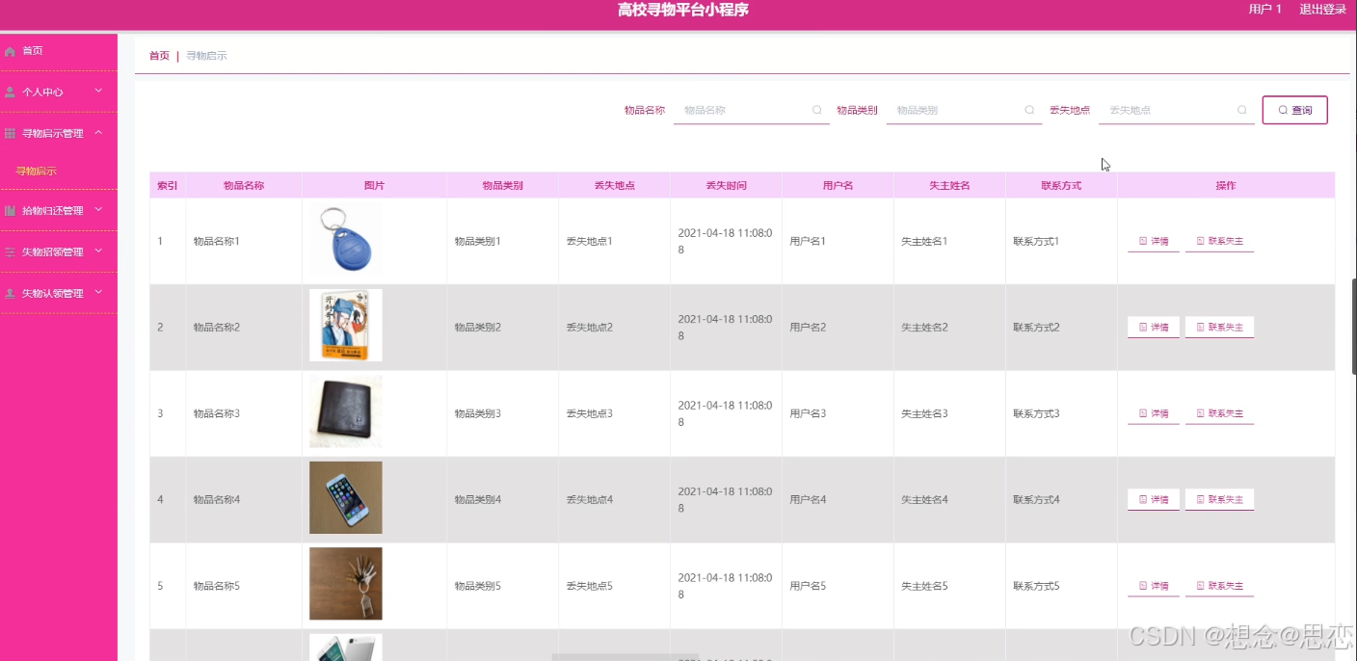The image size is (1357, 661).
Task: Click the search icon in the 丢失地点 field
Action: 1242,110
